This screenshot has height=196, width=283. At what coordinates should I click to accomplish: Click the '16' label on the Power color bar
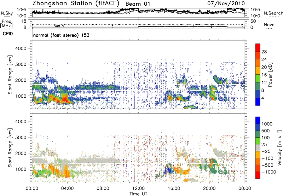(264, 75)
